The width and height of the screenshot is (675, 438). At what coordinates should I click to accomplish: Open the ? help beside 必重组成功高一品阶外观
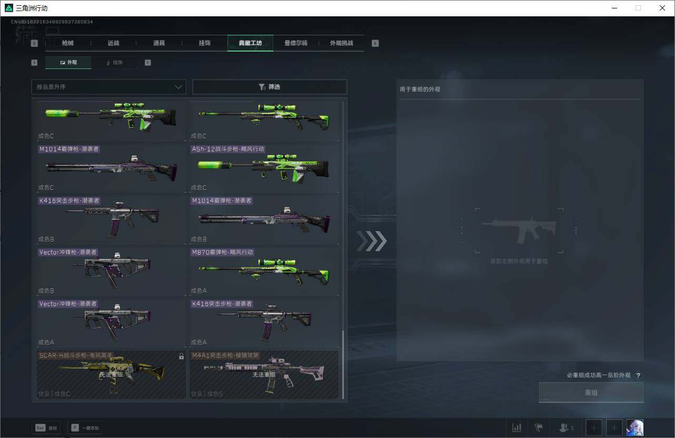639,375
